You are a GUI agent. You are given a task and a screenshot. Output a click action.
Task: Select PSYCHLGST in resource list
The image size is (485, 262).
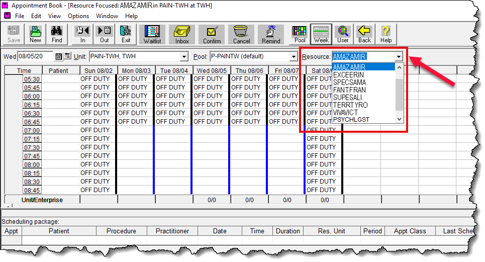[x=363, y=119]
